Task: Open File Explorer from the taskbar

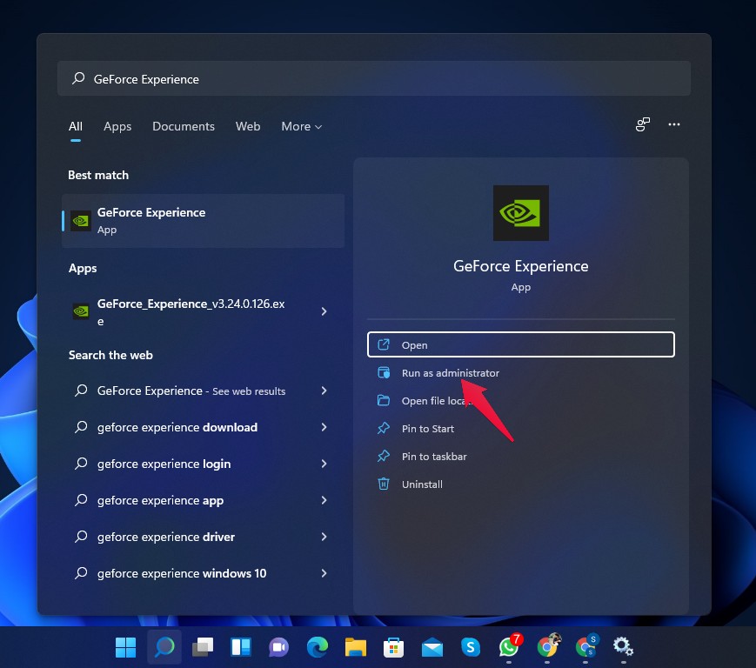Action: tap(355, 647)
